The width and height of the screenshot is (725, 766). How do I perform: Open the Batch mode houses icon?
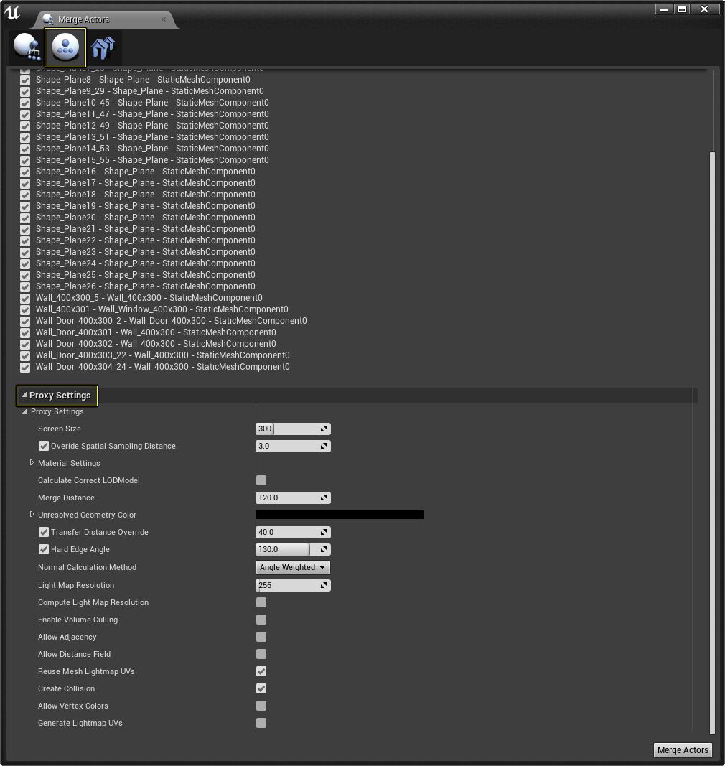(x=103, y=47)
